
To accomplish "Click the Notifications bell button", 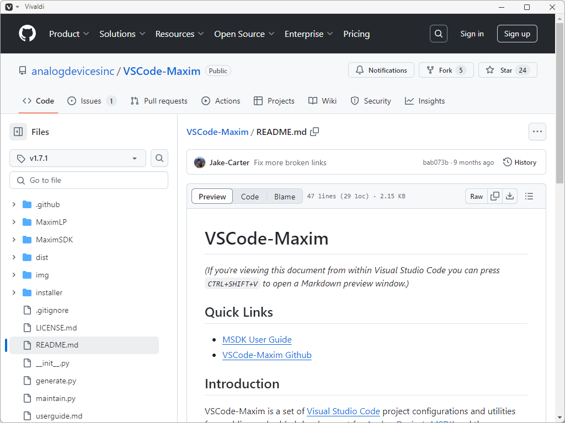I will click(x=381, y=70).
